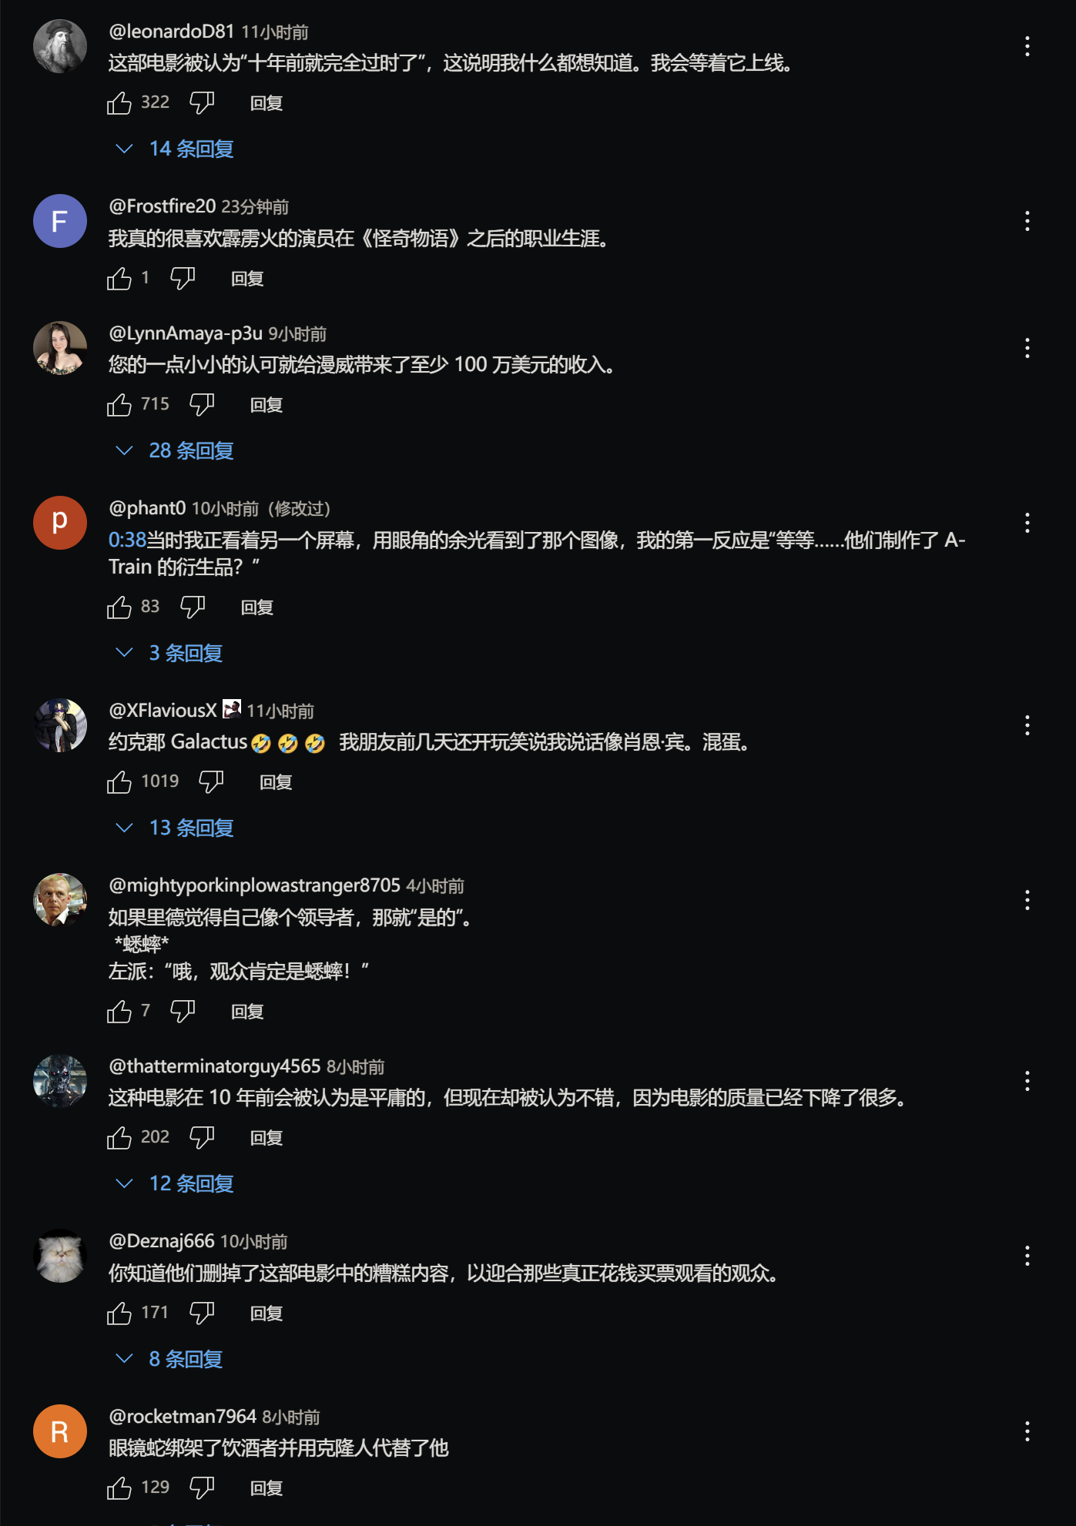Expand the 14 replies under @leonardoD81
Viewport: 1076px width, 1526px height.
(x=174, y=149)
